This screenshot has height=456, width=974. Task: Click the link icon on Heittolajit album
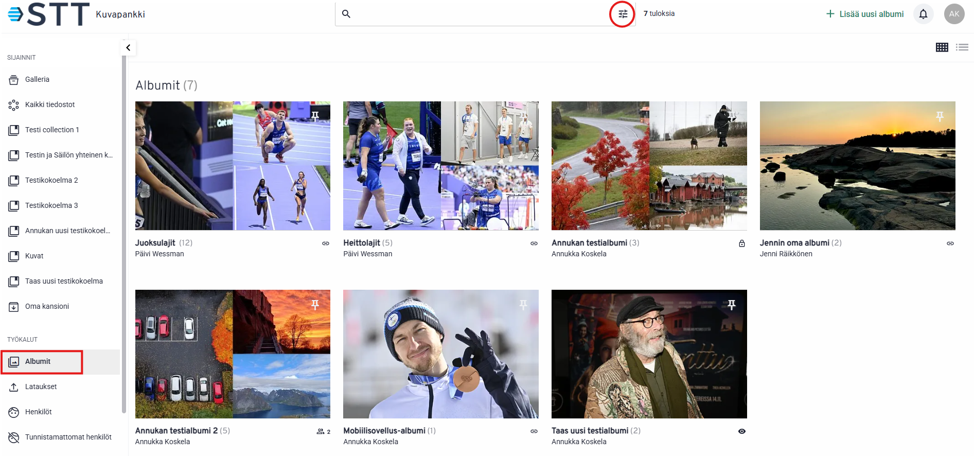click(534, 243)
